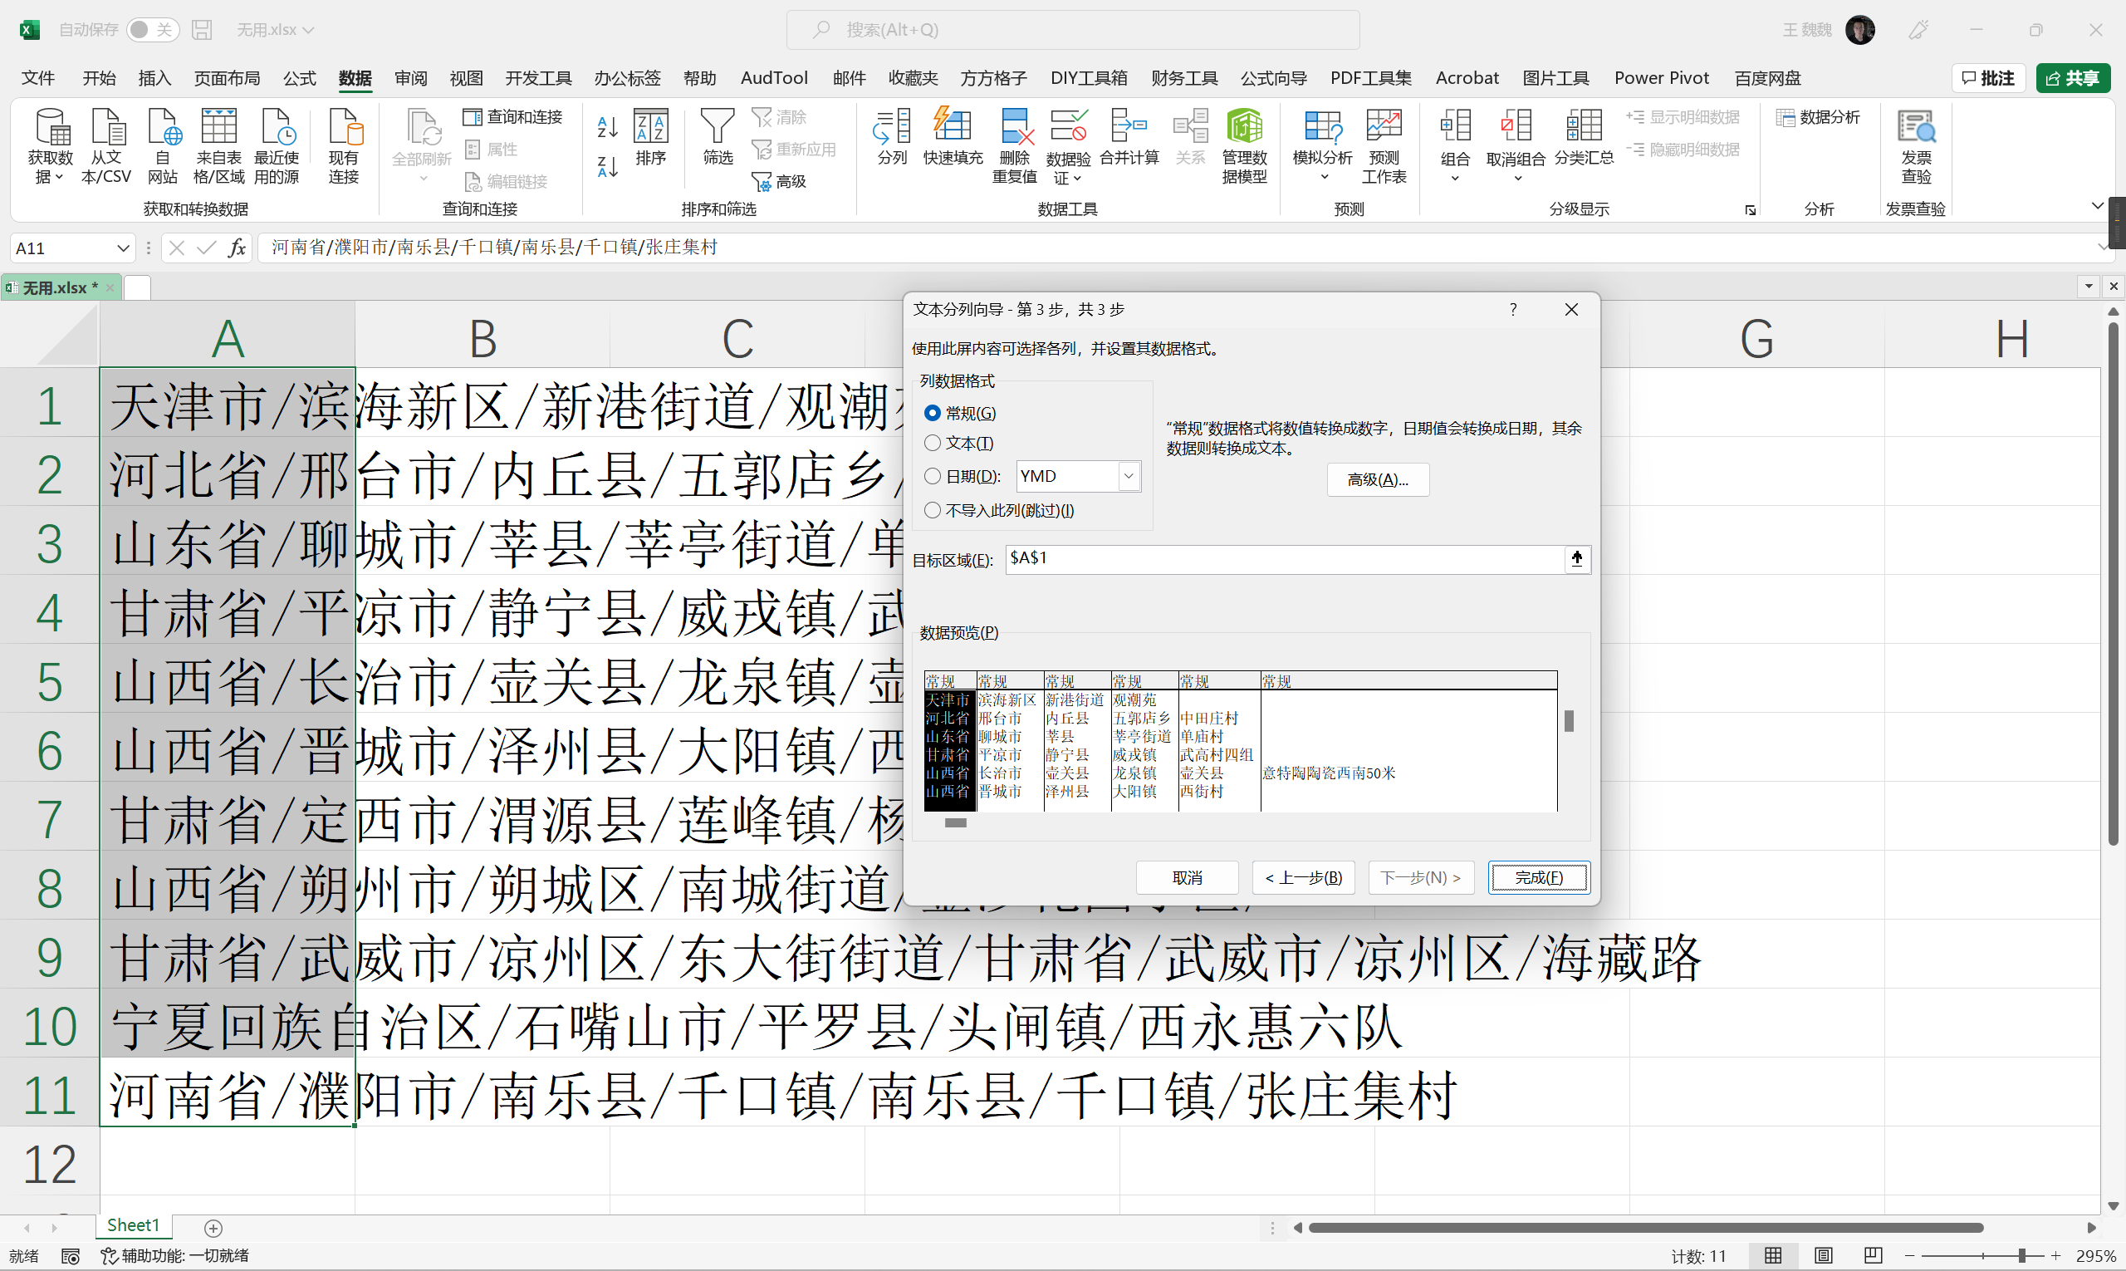Expand the 模拟分析 what-if dropdown
Image resolution: width=2126 pixels, height=1271 pixels.
[1323, 177]
